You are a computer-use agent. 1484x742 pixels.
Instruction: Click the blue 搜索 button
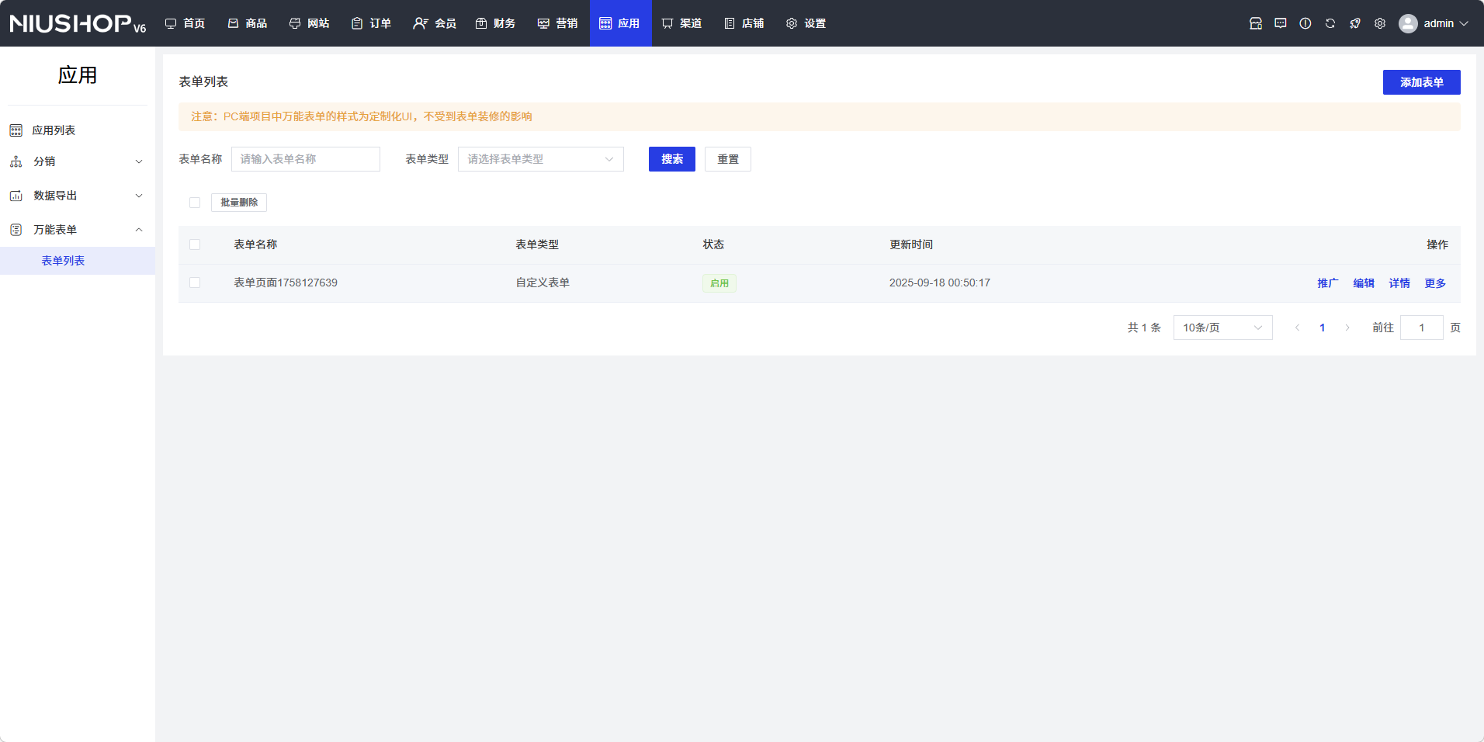click(671, 159)
